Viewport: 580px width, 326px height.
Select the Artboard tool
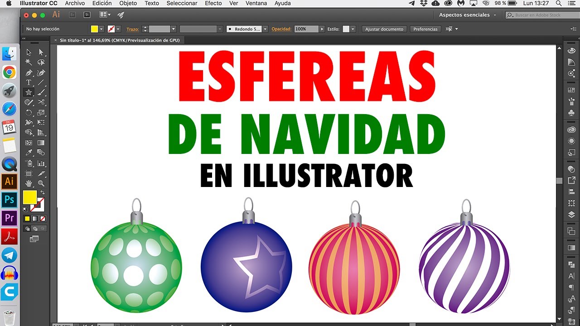point(29,173)
